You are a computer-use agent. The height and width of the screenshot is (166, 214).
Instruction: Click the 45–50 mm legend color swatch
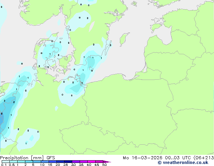pyautogui.click(x=99, y=162)
